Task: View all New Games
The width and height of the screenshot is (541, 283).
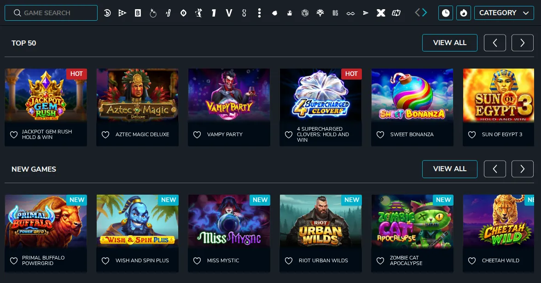Action: point(450,169)
